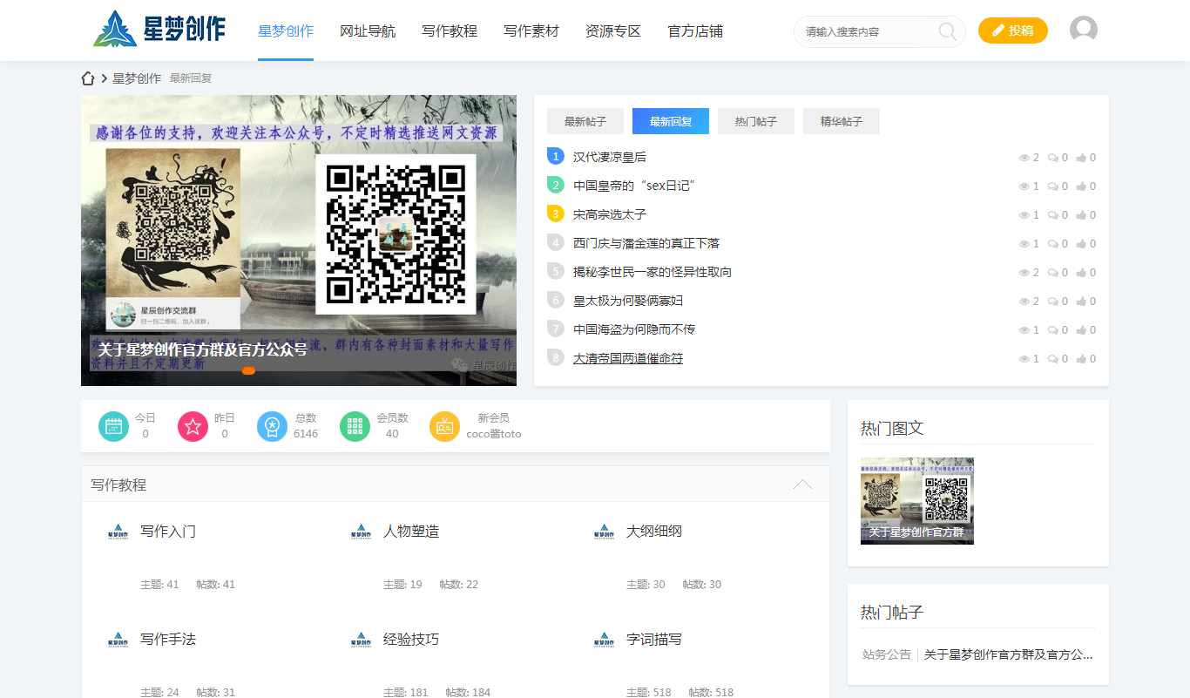Click rank badge 2 beside 中国皇帝的“sex日记”
This screenshot has width=1190, height=698.
[556, 185]
